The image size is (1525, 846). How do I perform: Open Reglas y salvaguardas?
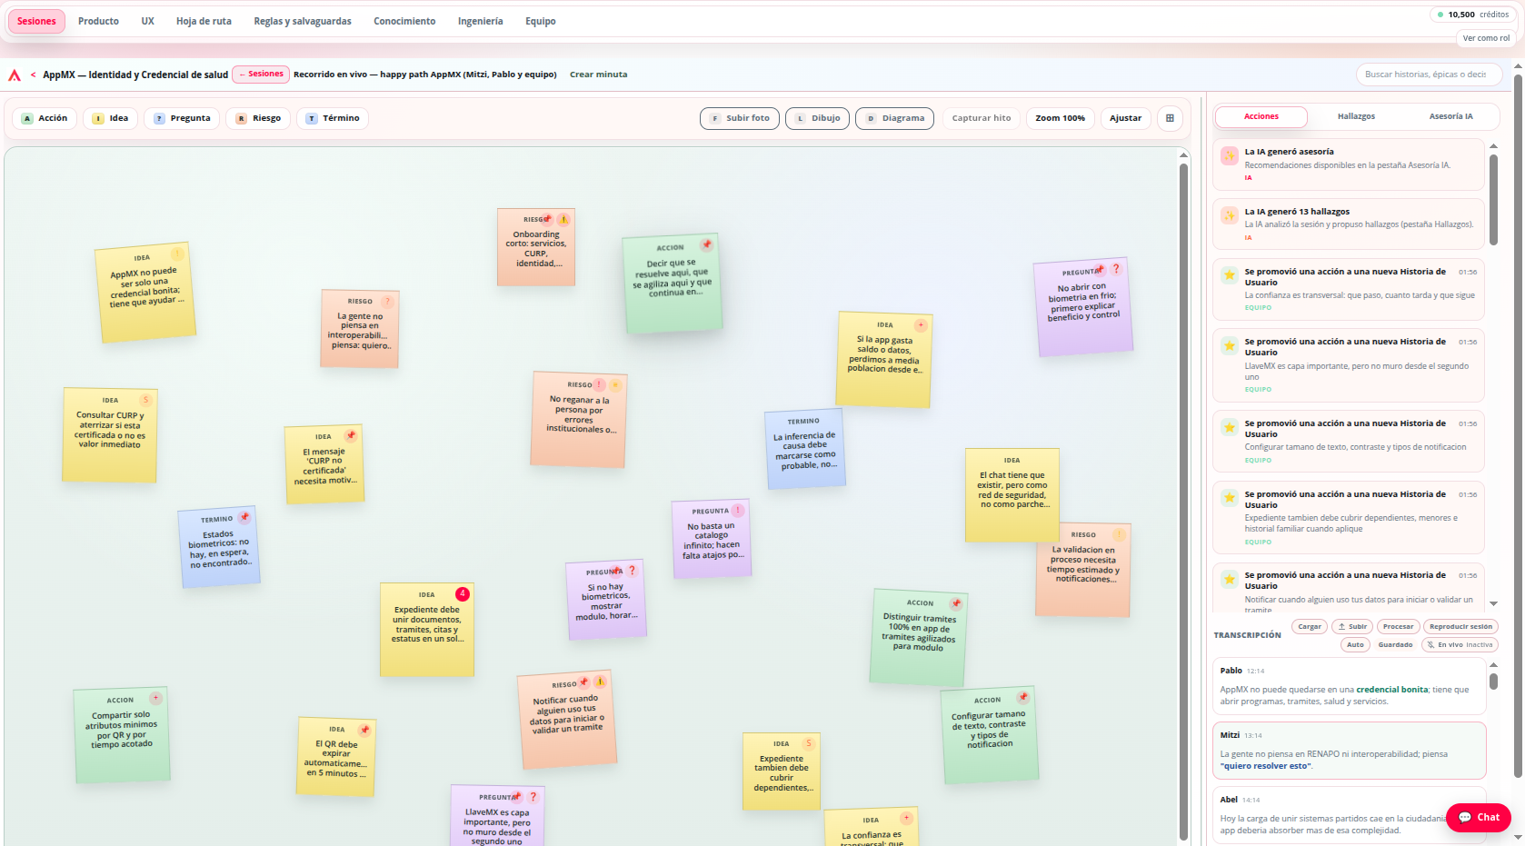303,21
